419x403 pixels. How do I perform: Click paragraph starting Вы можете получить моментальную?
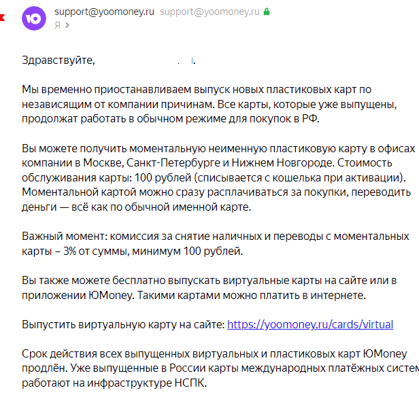point(218,177)
